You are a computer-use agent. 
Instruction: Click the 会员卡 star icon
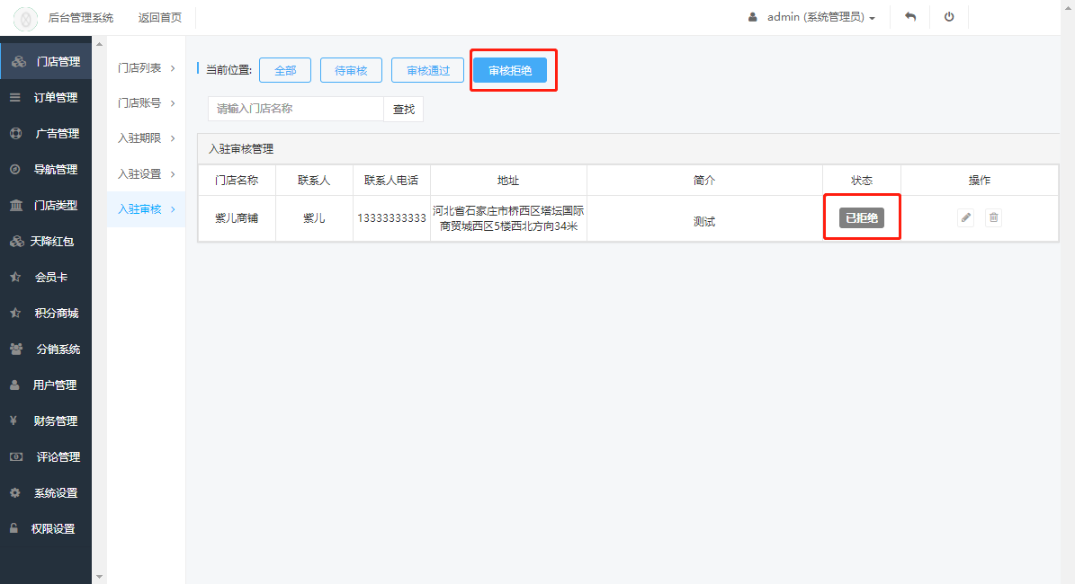(x=15, y=278)
